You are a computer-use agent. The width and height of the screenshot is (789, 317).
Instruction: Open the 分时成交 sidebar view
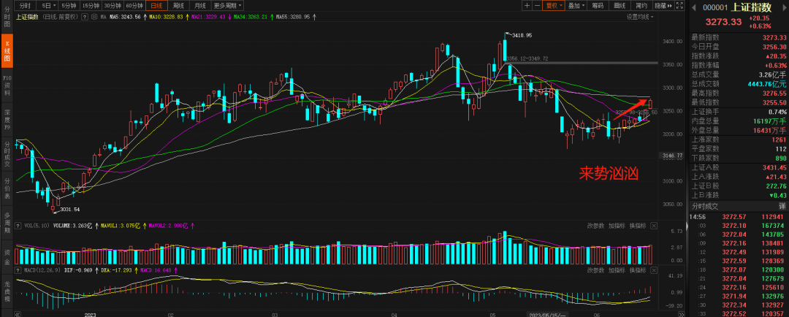click(7, 153)
